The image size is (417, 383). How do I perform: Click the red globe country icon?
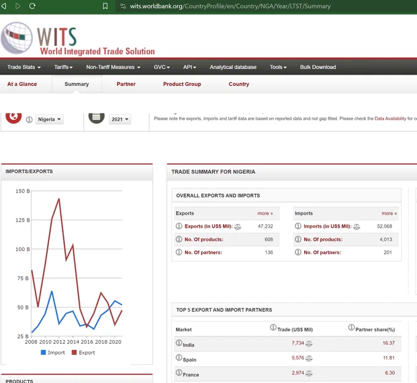coord(13,118)
